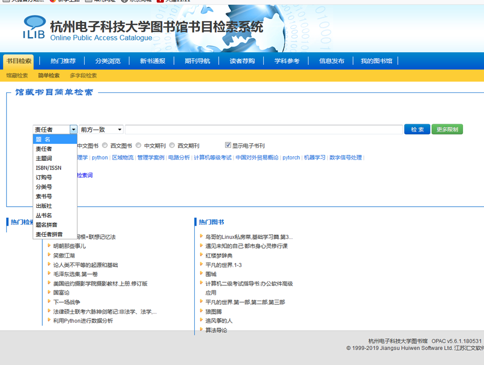Click the 计算机等级考试 keyword link
Screen dimensions: 484x365
213,158
